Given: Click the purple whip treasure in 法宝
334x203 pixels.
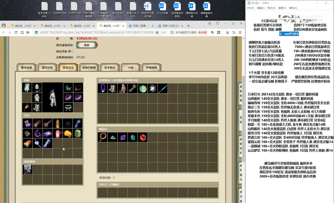Looking at the screenshot, I should click(x=37, y=133).
